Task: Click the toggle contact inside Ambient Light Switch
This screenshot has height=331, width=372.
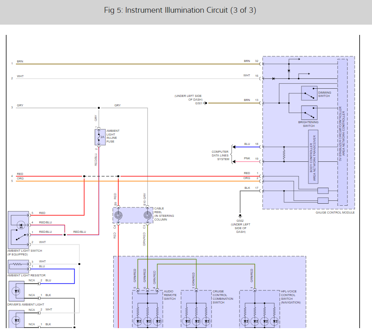Action: pyautogui.click(x=21, y=237)
